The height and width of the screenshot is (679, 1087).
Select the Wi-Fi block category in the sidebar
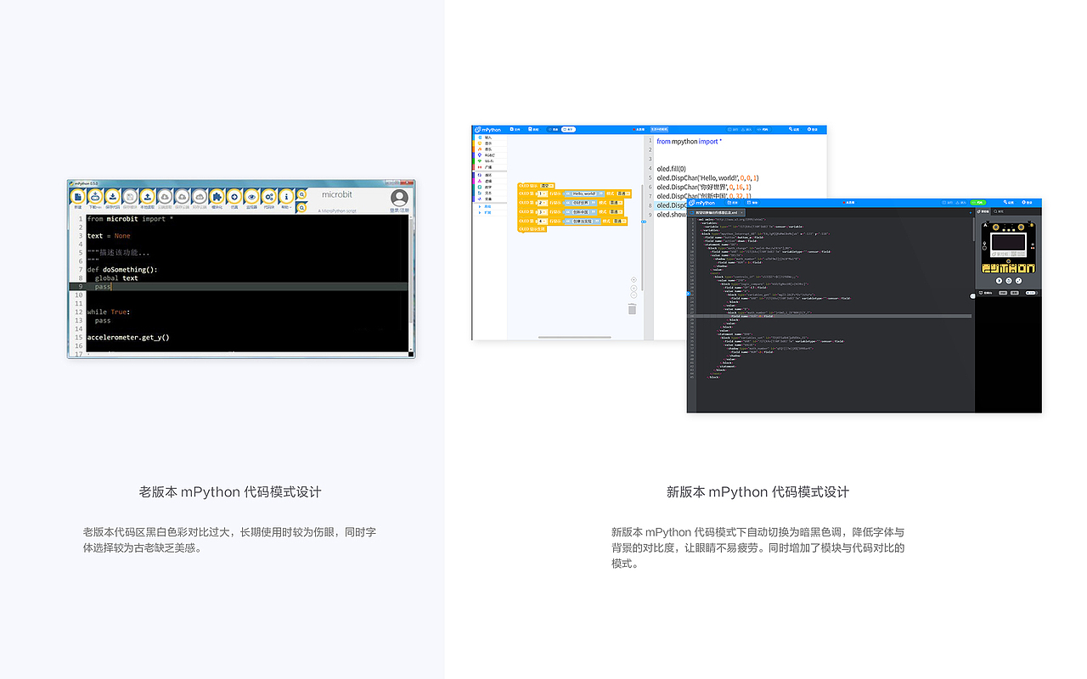click(x=486, y=160)
